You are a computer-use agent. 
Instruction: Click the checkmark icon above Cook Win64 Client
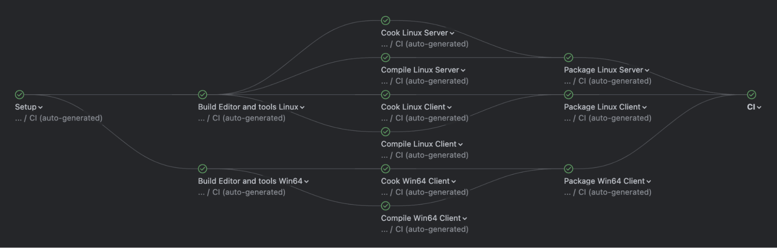[x=386, y=169]
